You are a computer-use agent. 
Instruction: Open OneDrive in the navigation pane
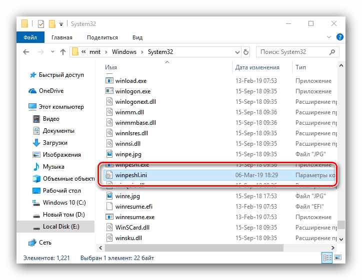[46, 91]
